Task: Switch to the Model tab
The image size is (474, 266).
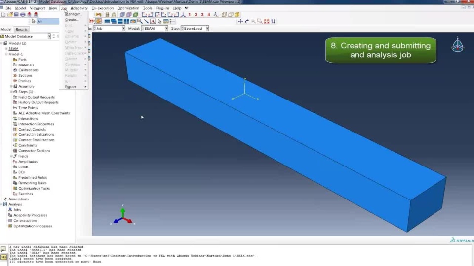Action: click(6, 29)
